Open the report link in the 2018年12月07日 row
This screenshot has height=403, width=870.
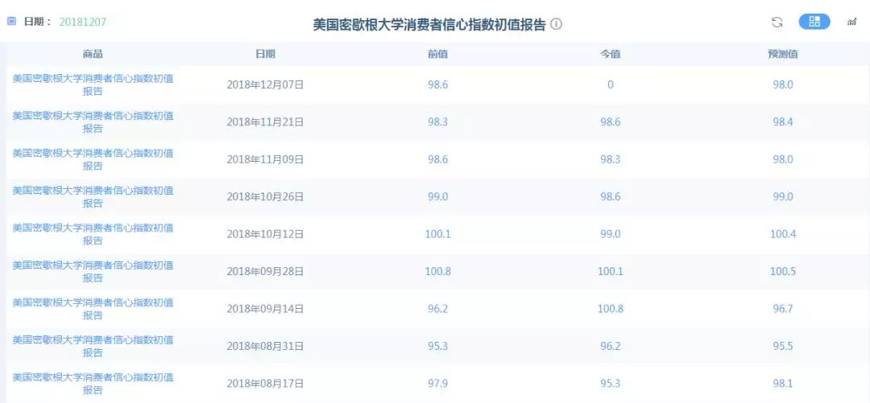93,84
